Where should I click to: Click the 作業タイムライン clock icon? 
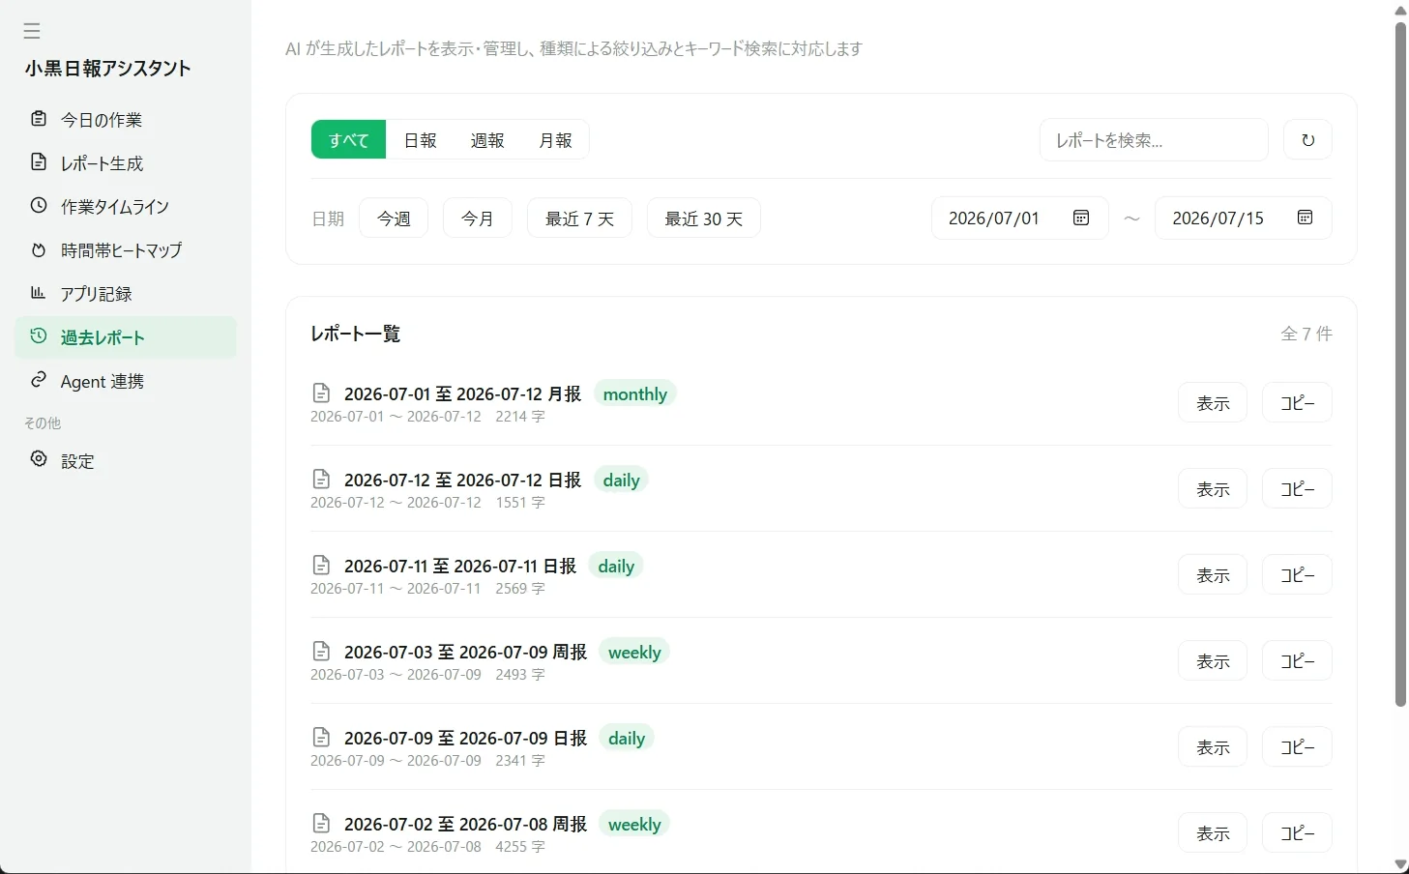(39, 206)
